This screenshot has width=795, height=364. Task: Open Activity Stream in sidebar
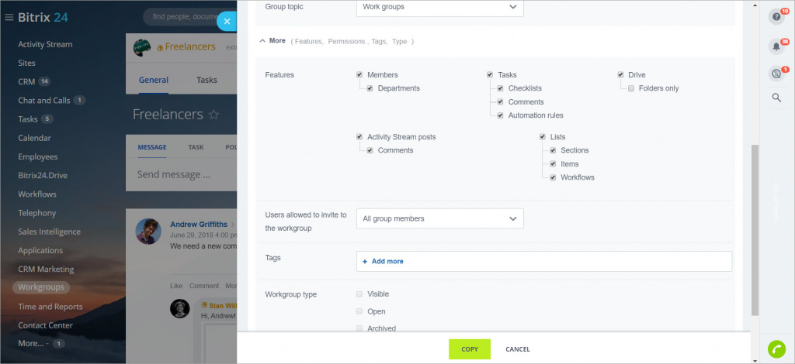[x=45, y=44]
